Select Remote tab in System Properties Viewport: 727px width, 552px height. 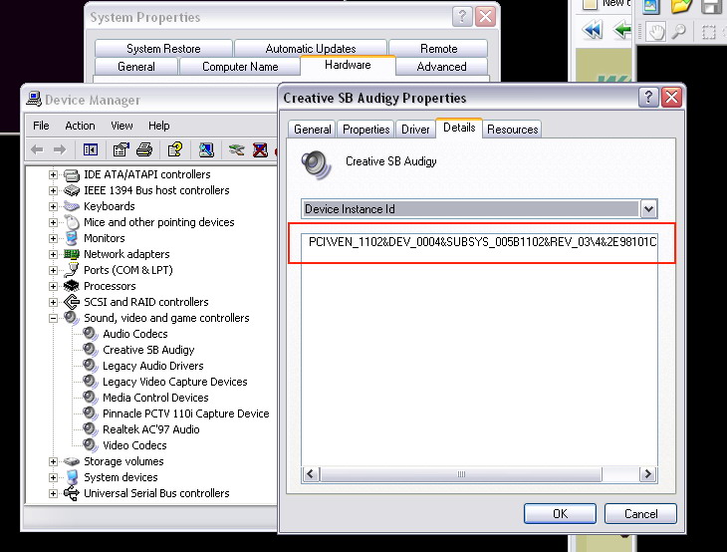(438, 49)
